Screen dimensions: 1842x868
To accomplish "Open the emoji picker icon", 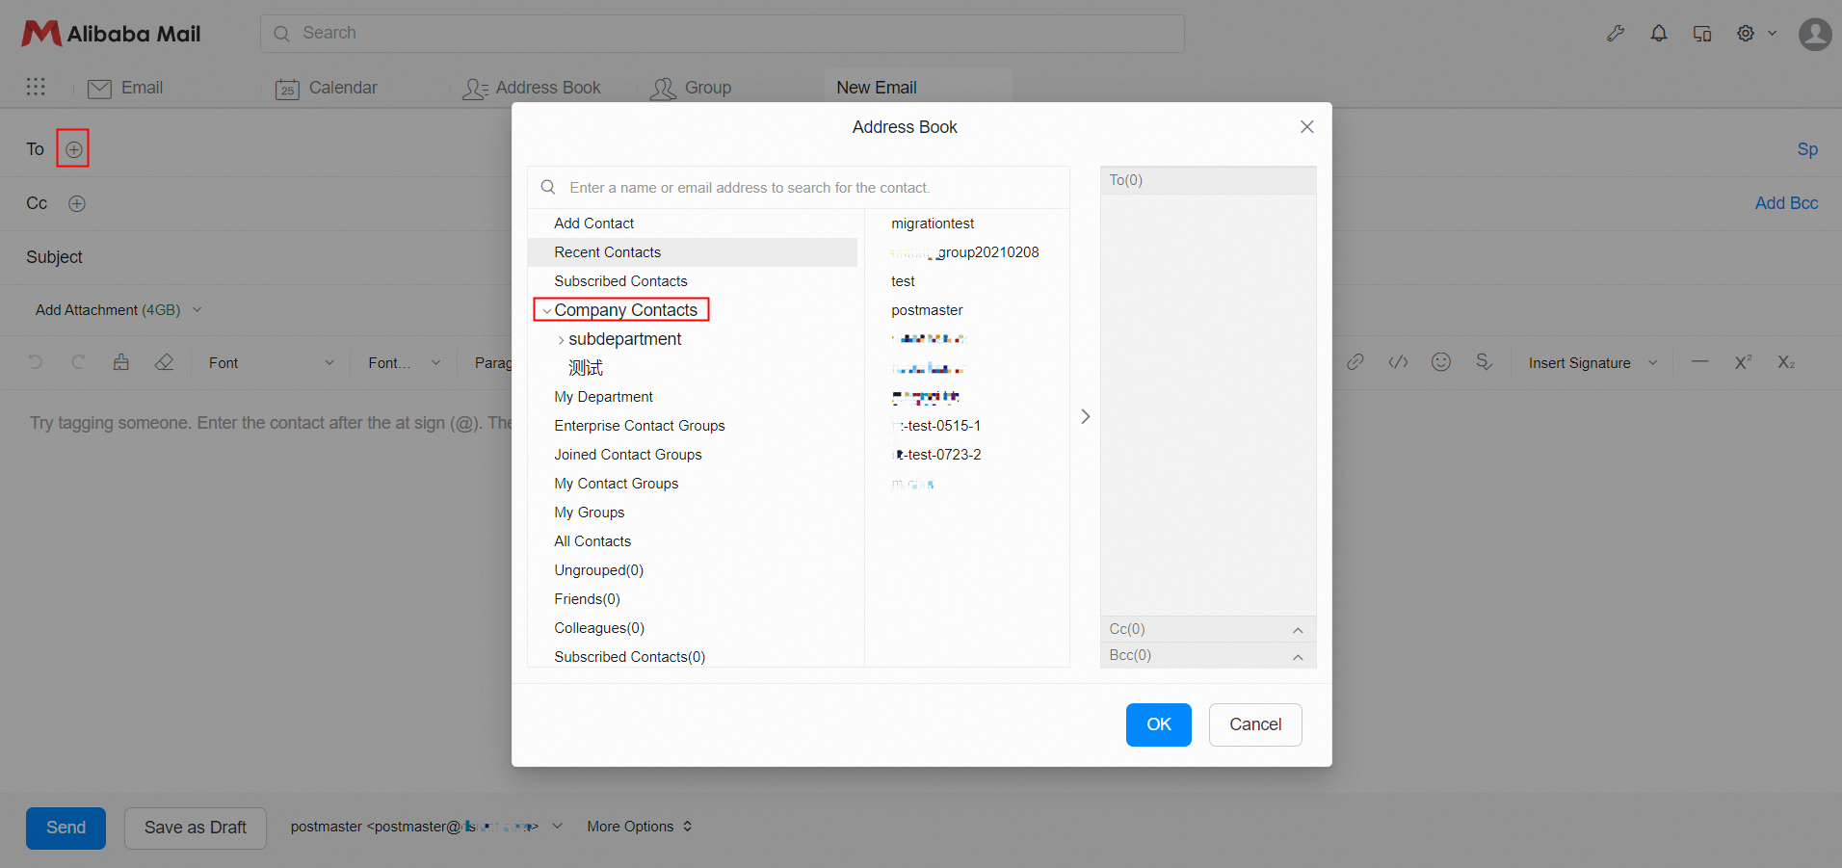I will coord(1441,362).
